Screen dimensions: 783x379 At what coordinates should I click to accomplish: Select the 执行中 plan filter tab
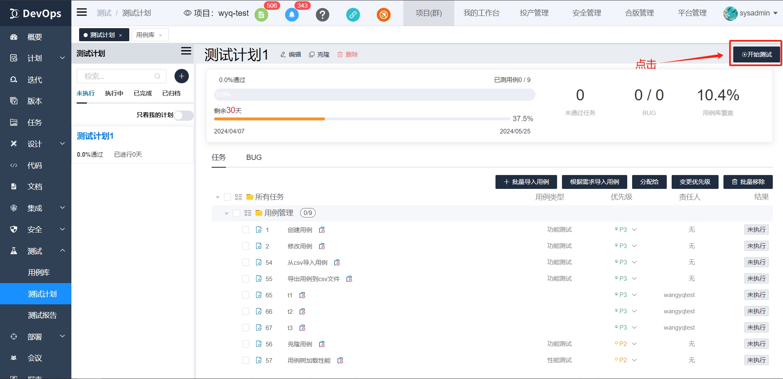pos(114,93)
